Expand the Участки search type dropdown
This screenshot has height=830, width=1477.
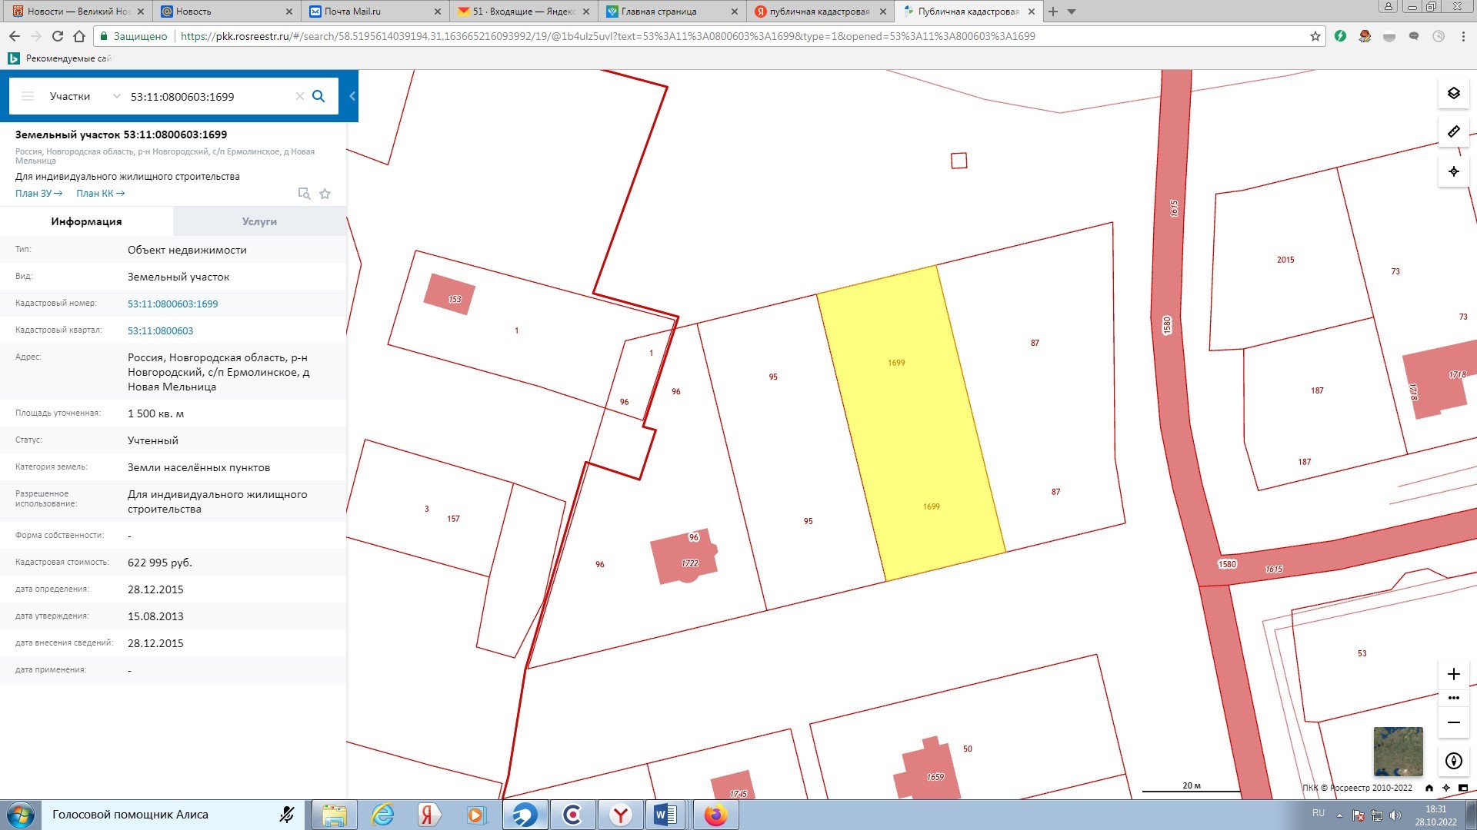coord(116,96)
